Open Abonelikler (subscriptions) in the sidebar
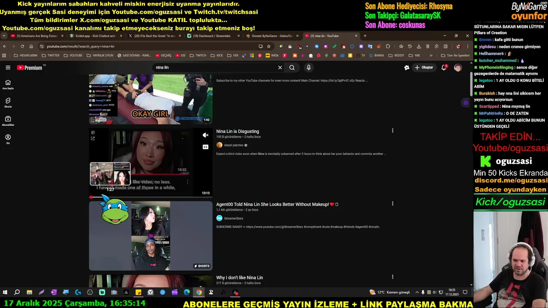This screenshot has height=308, width=548. [x=8, y=121]
